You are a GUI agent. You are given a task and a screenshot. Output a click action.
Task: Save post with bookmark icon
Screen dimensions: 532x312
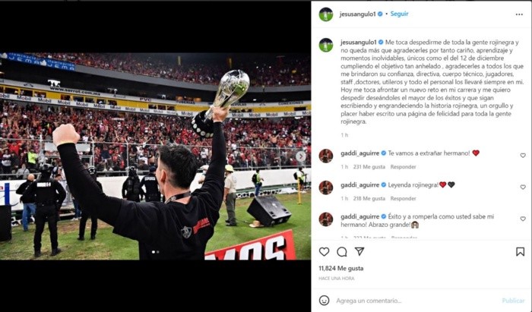tap(520, 252)
